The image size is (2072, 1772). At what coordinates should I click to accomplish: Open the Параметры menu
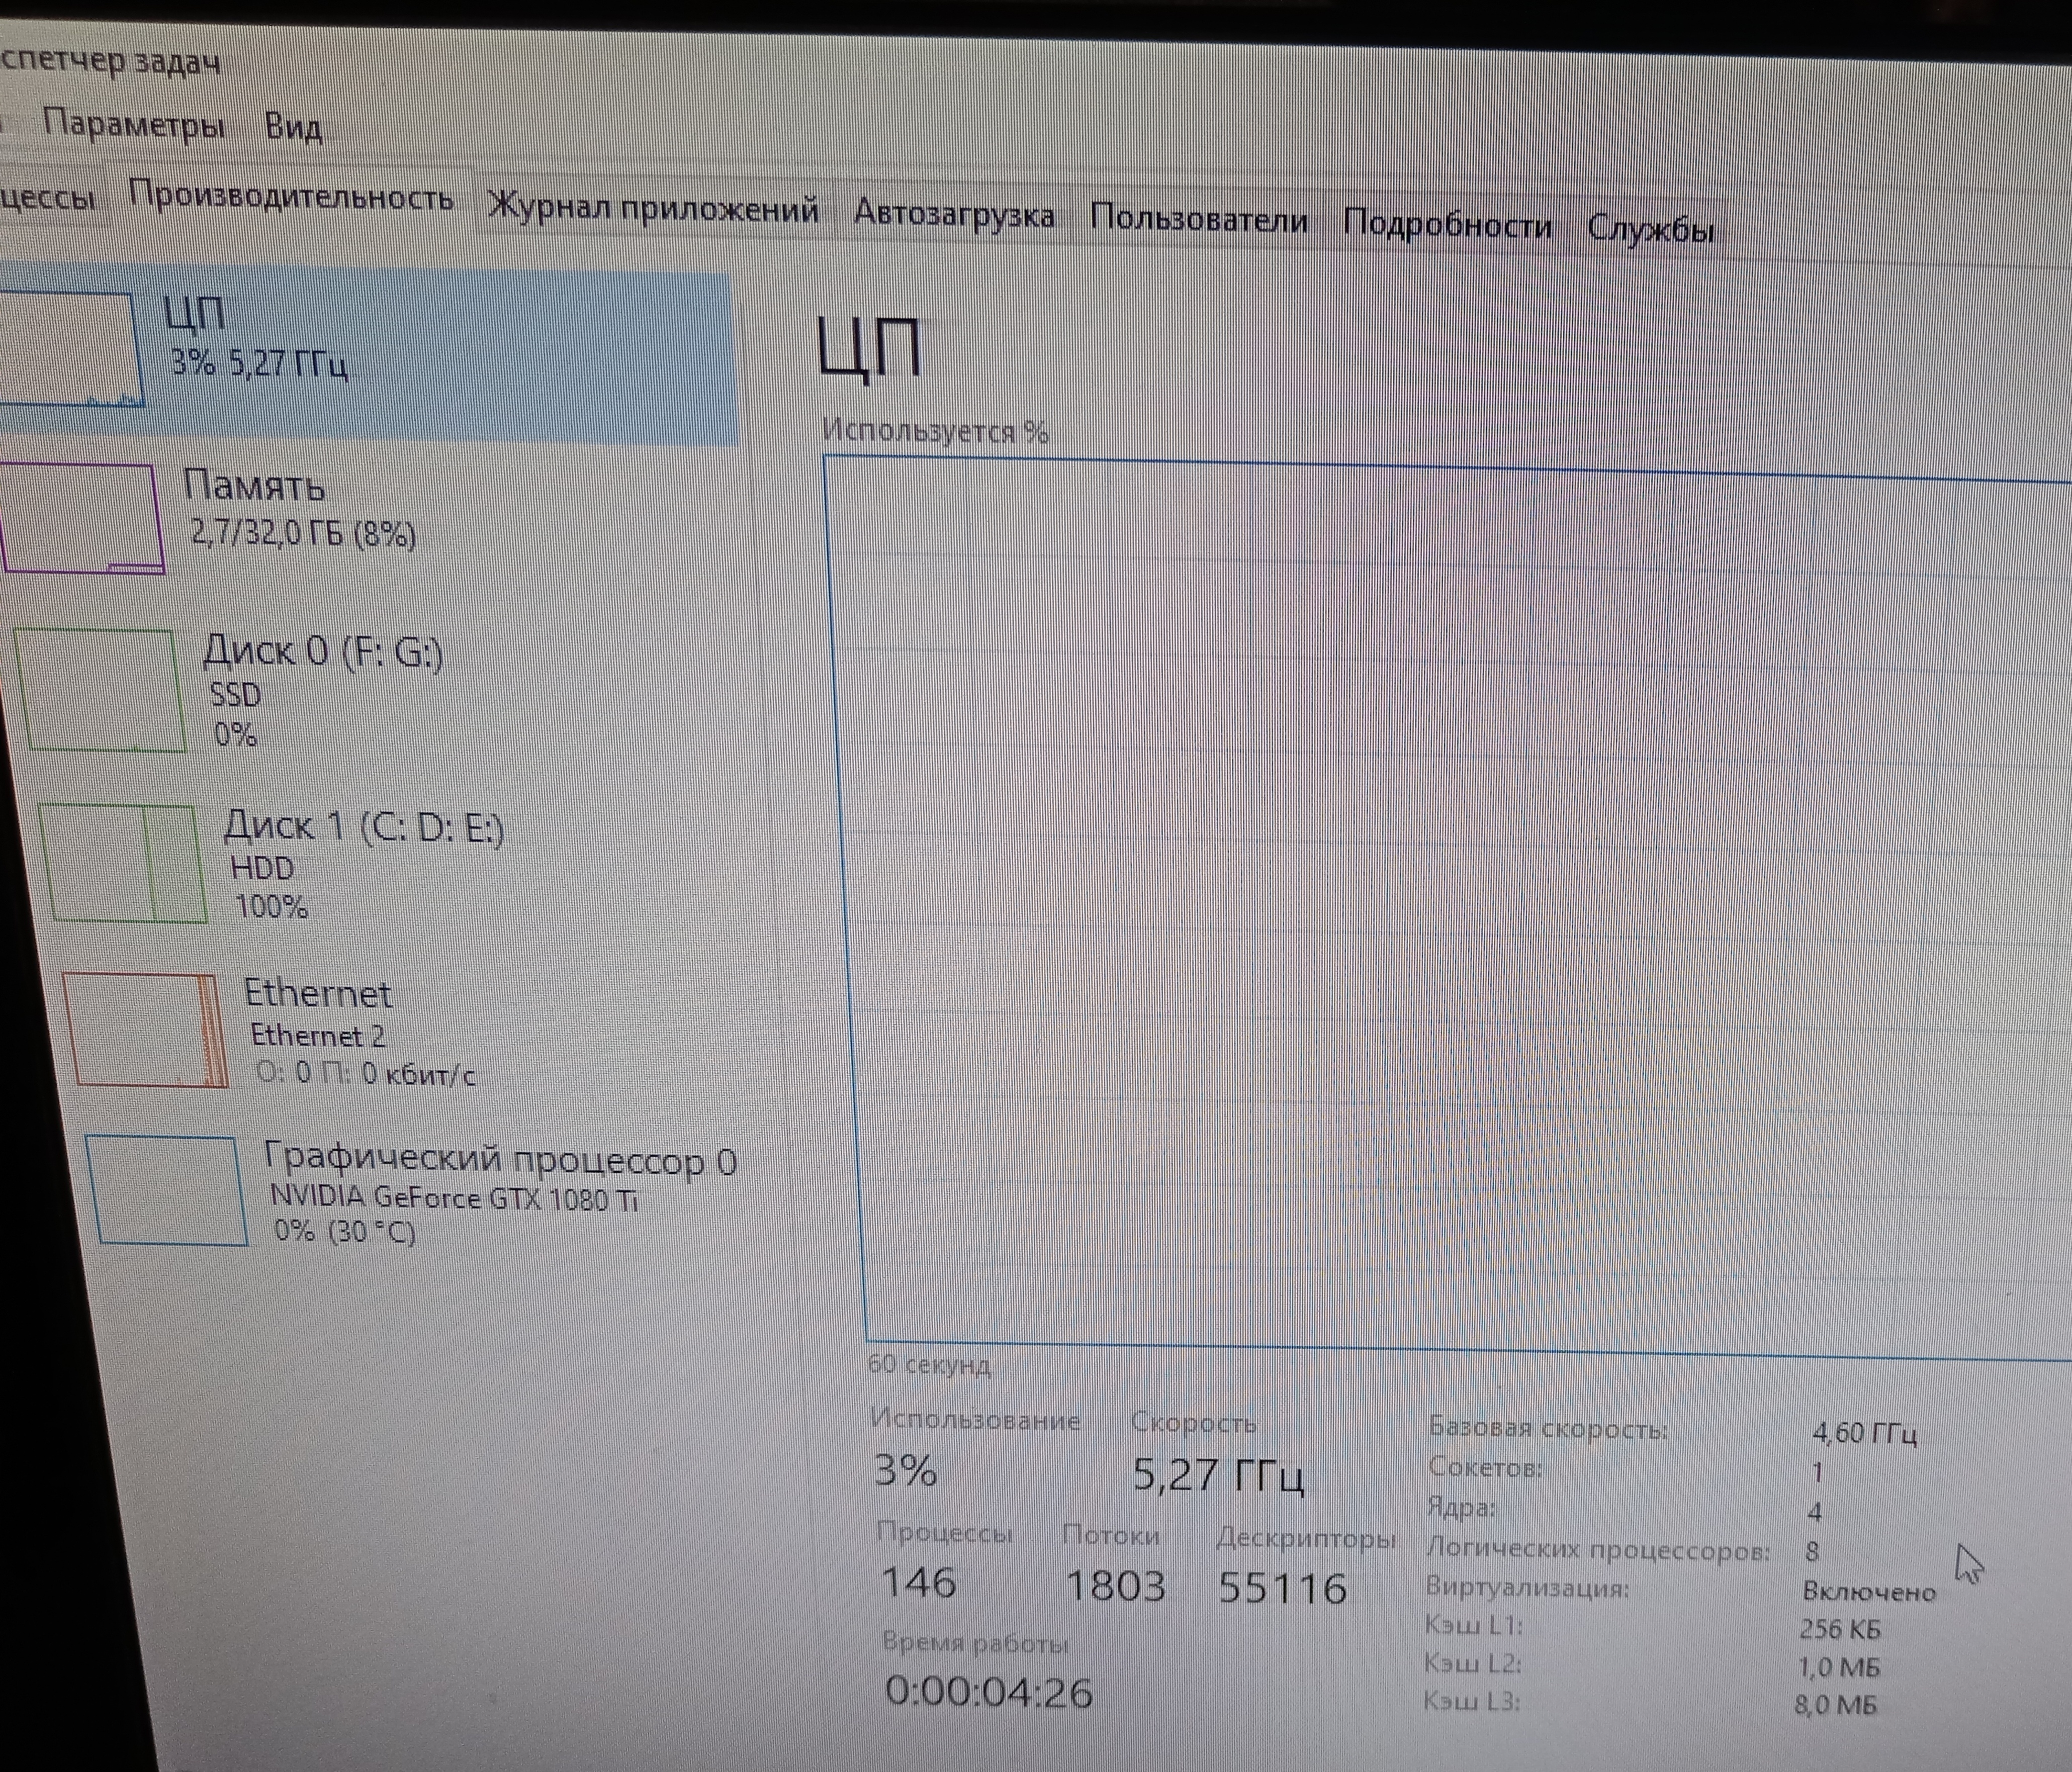[134, 125]
